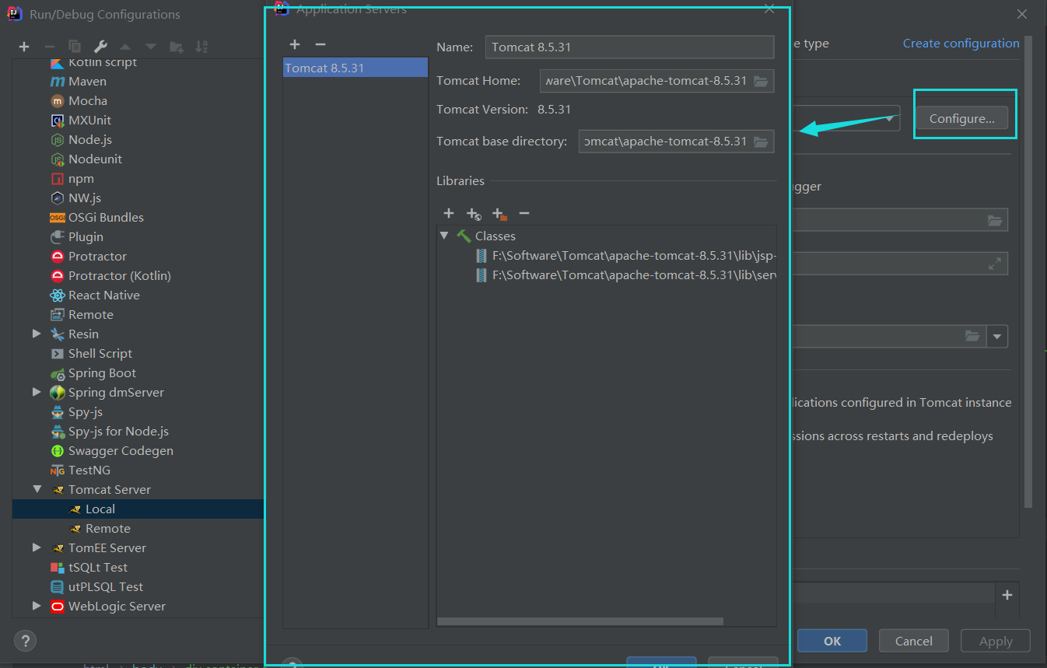Viewport: 1047px width, 668px height.
Task: Collapse the Classes library node
Action: [444, 236]
